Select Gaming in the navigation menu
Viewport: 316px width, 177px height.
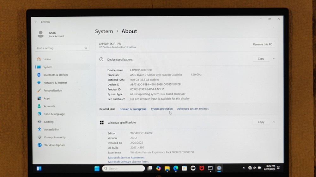49,122
